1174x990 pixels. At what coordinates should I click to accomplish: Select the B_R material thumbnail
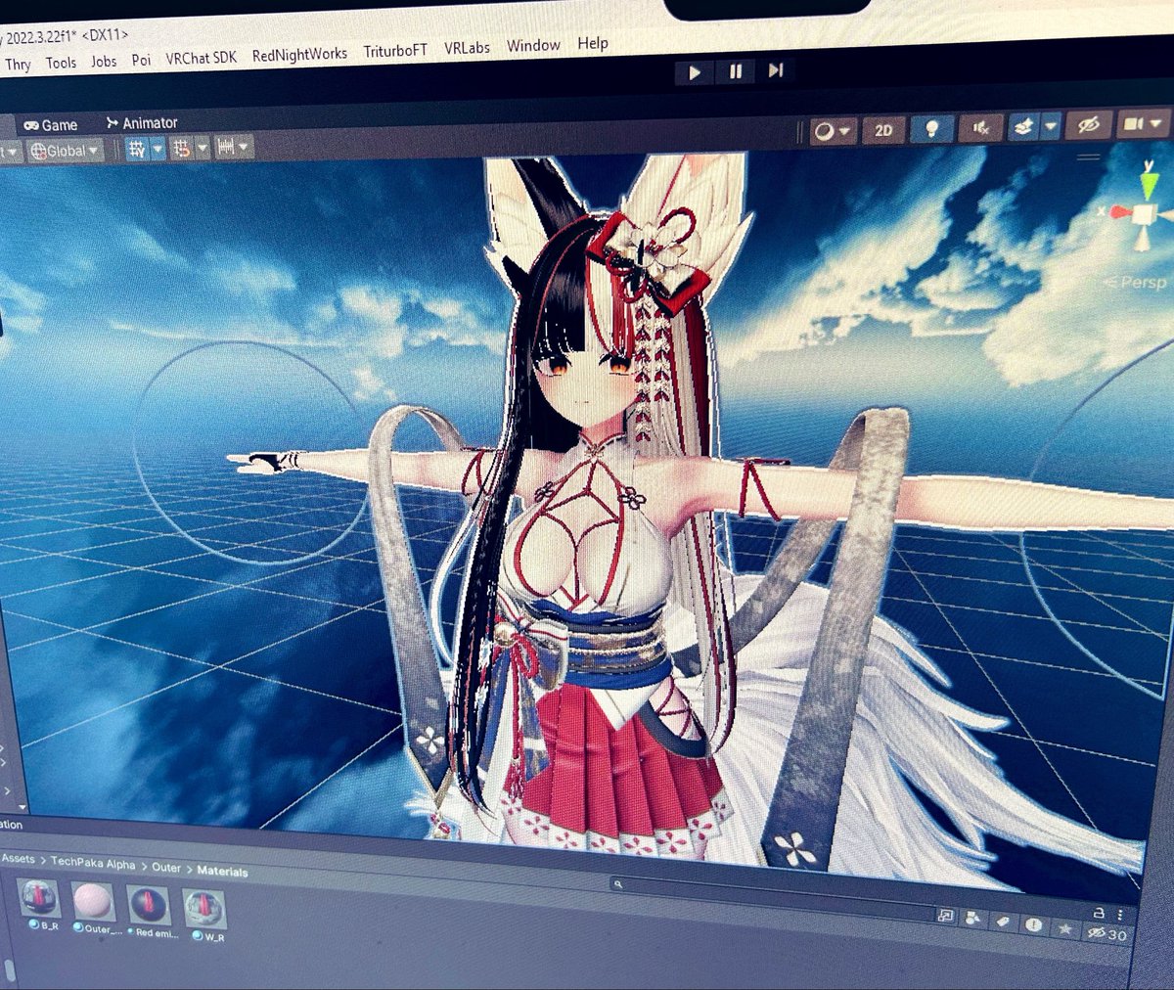(39, 900)
